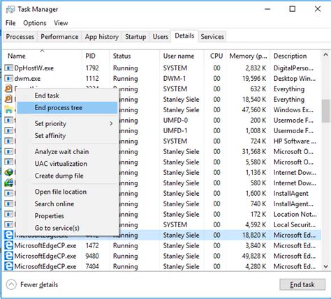Sort by the Name column header
Screen dimensions: 331x299
(x=43, y=56)
